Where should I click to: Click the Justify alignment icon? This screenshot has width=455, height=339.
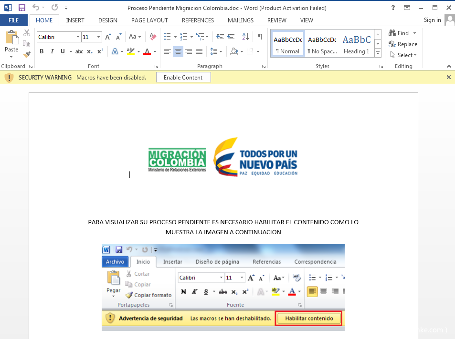(199, 51)
